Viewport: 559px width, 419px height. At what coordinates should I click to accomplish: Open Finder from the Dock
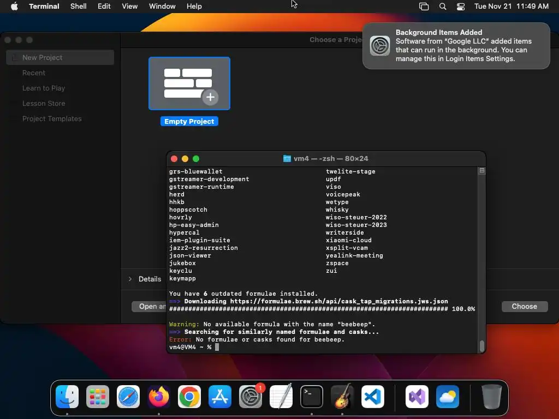tap(67, 397)
